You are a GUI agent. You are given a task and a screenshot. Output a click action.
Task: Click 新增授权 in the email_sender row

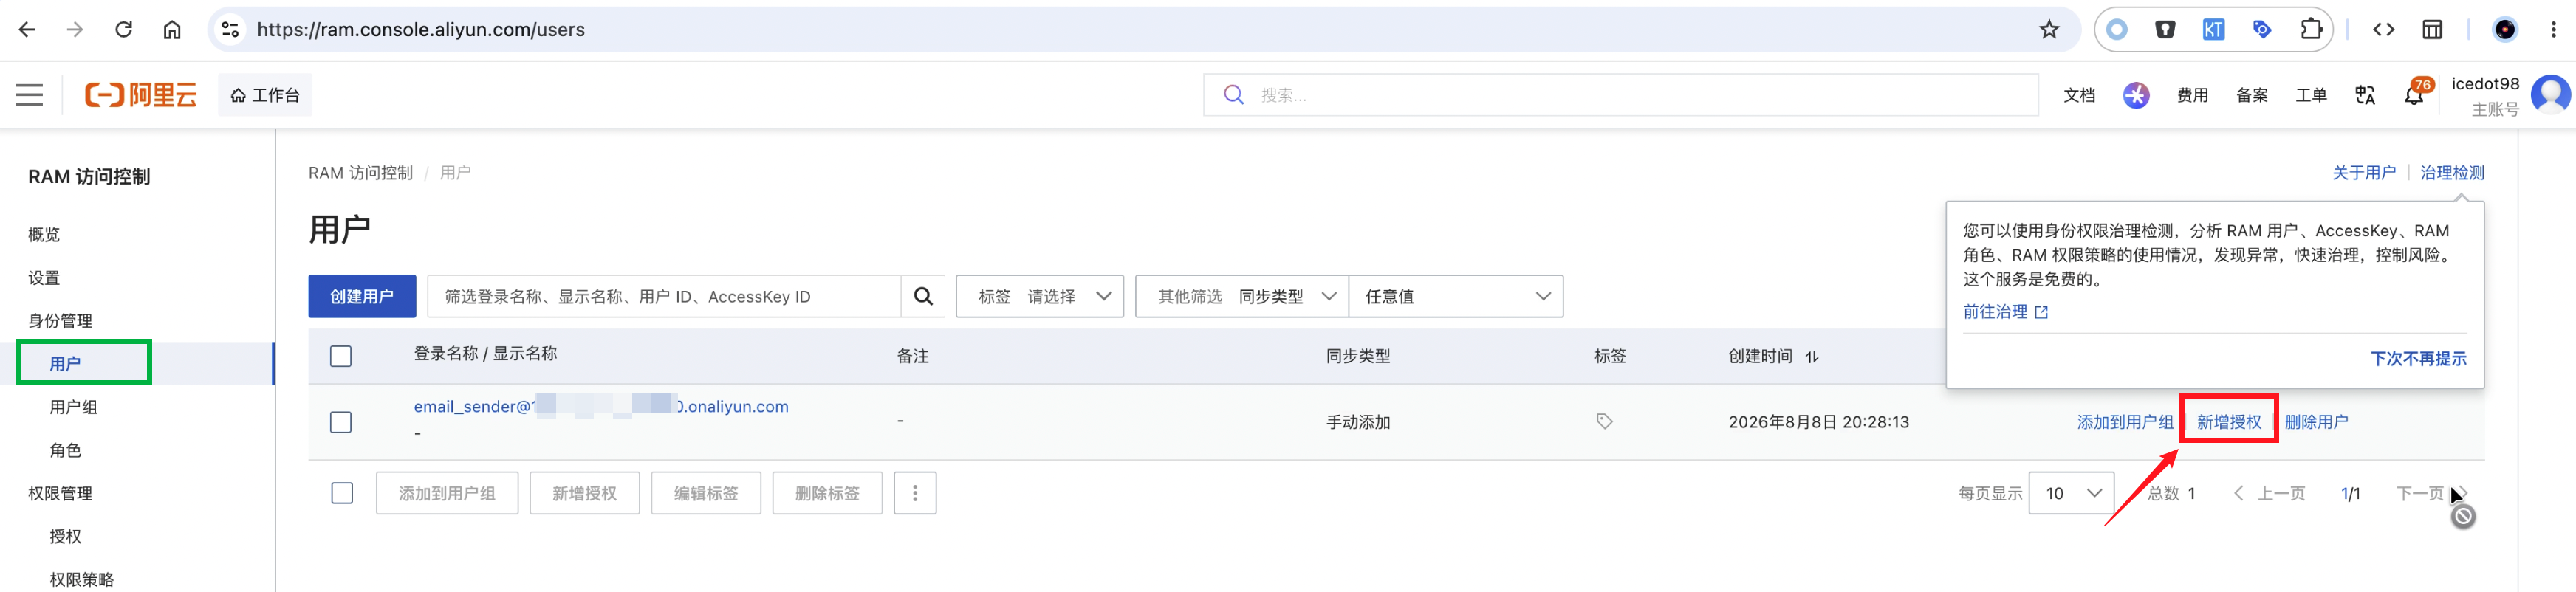[2228, 421]
